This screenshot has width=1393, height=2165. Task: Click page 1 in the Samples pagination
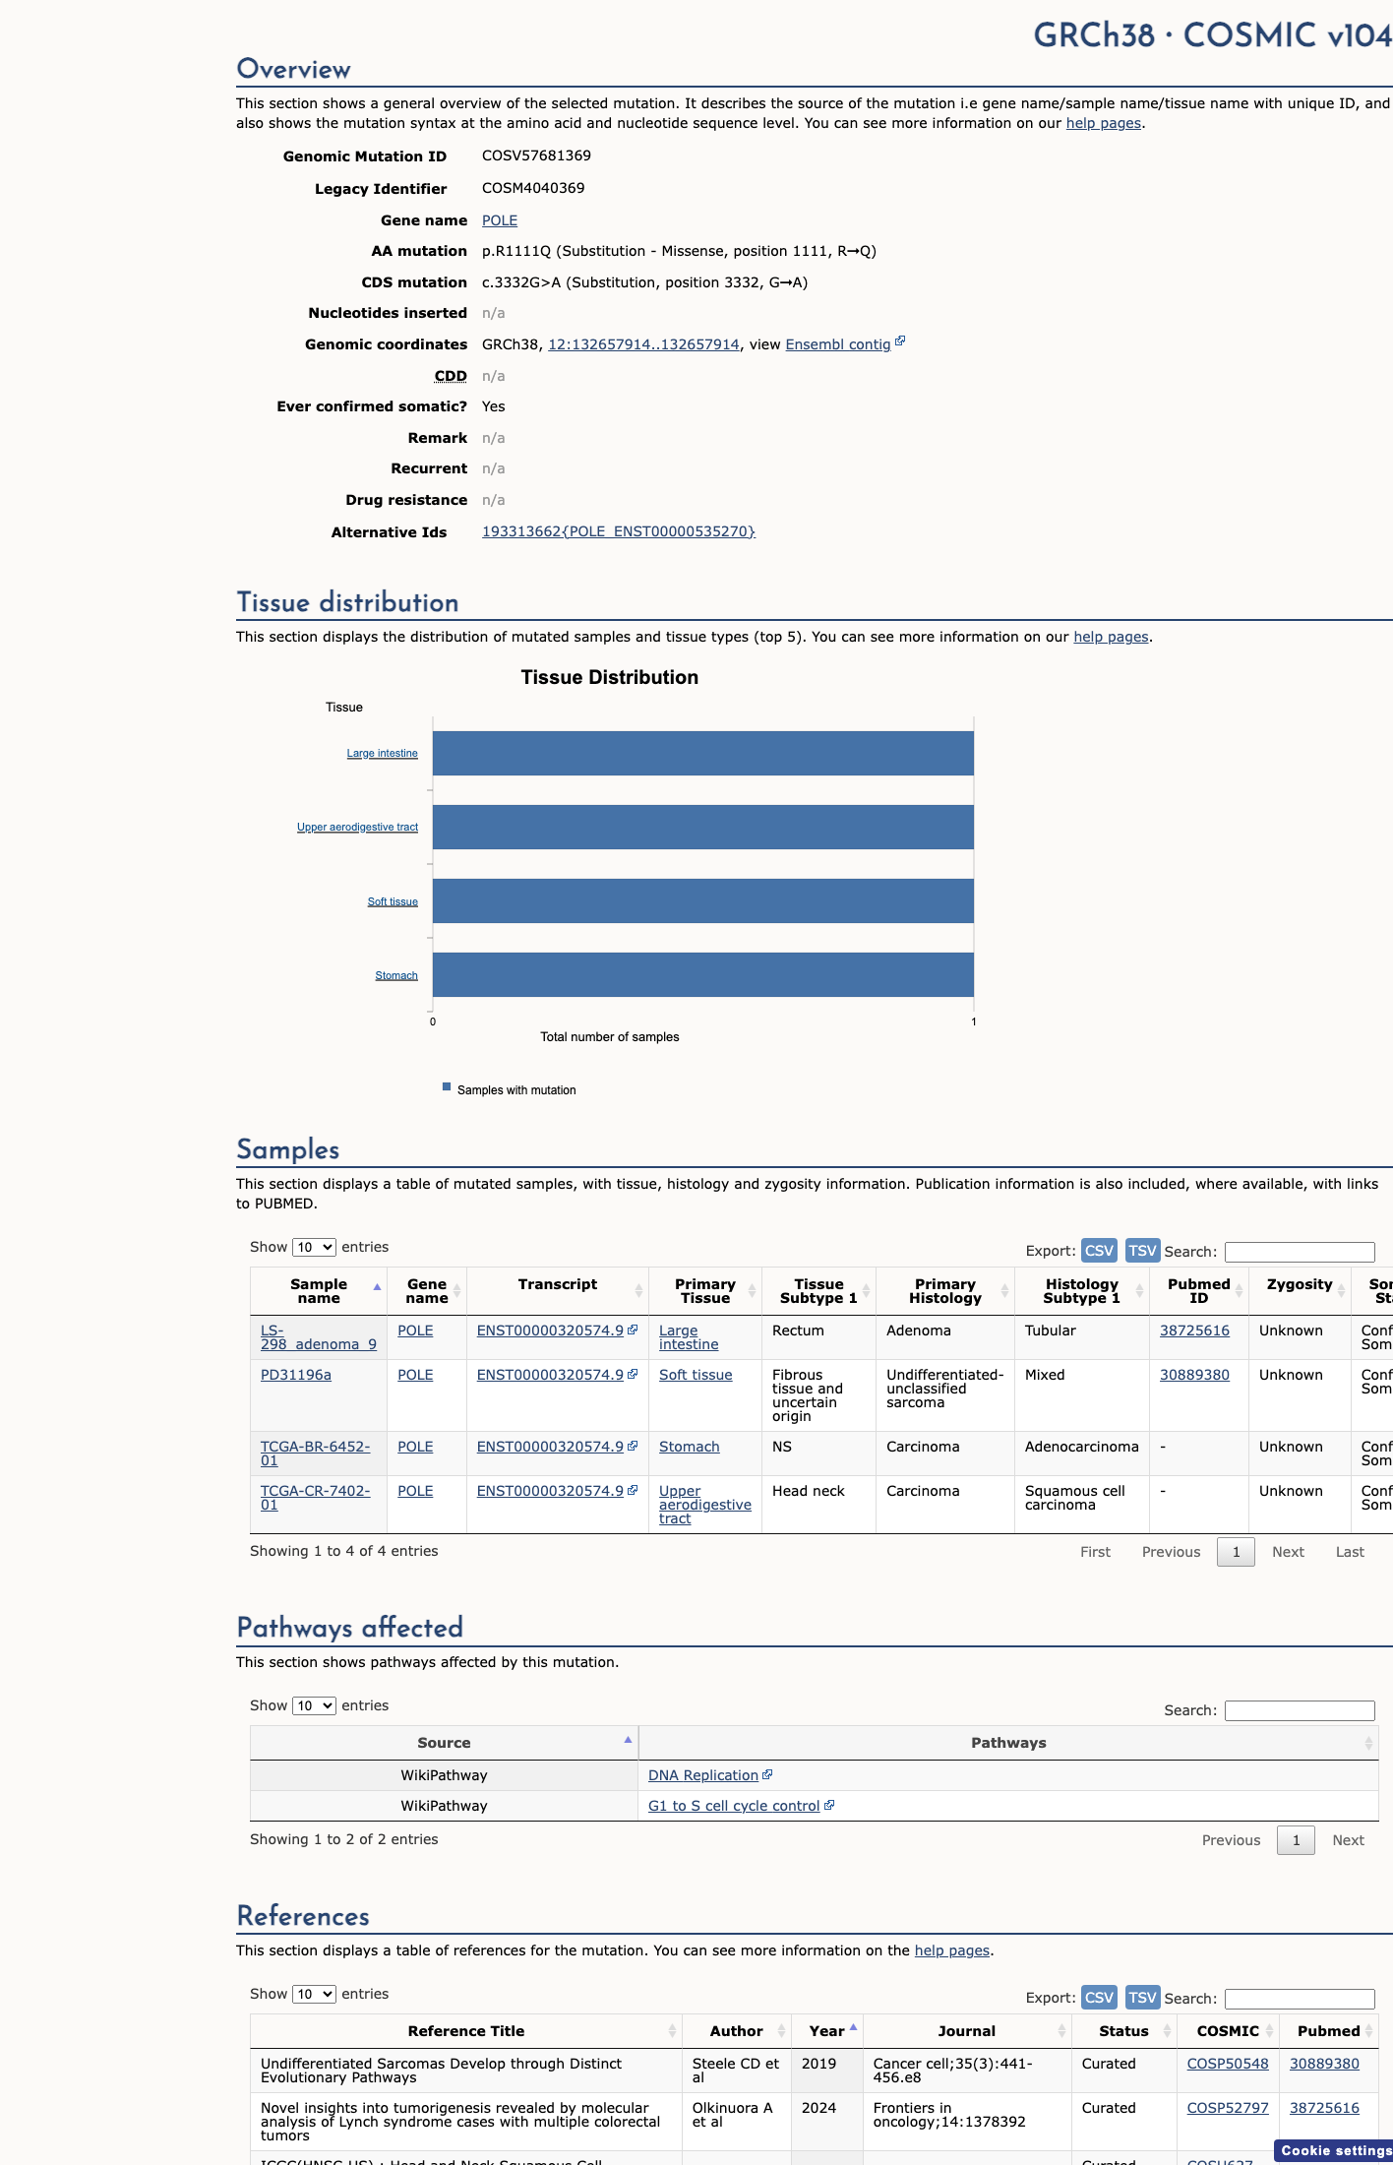1236,1552
